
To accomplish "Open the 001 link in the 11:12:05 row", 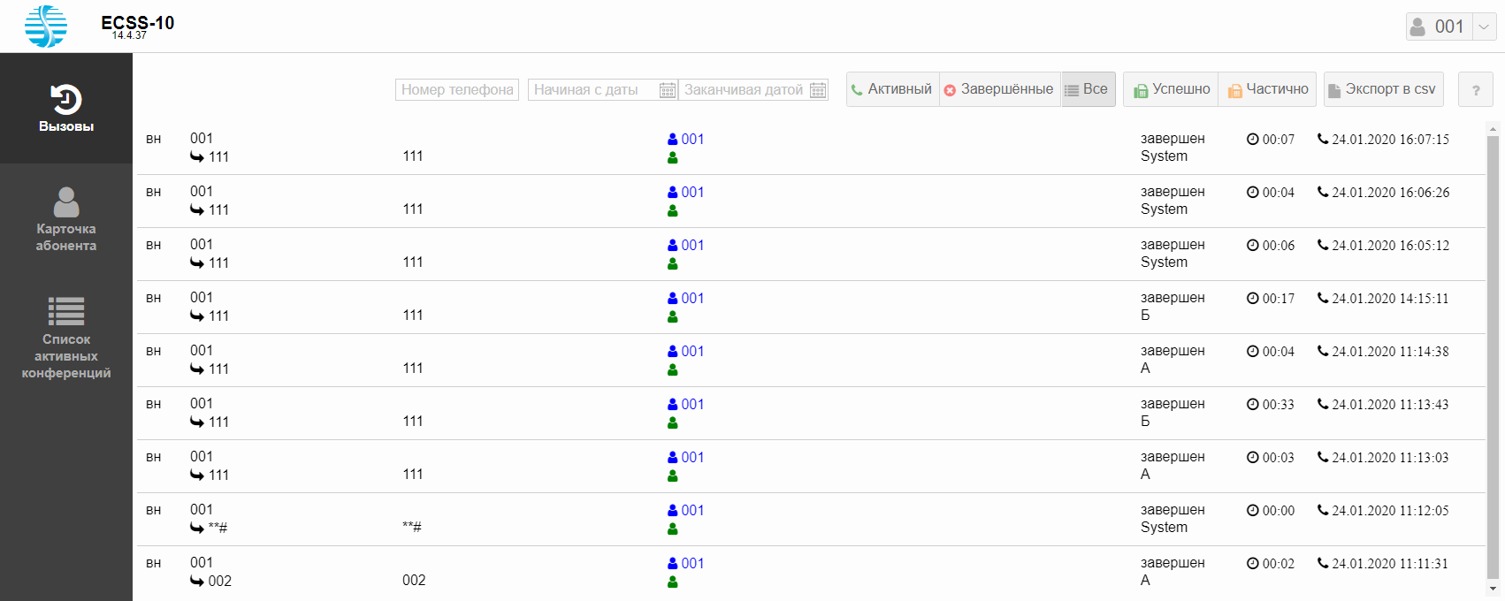I will [692, 510].
